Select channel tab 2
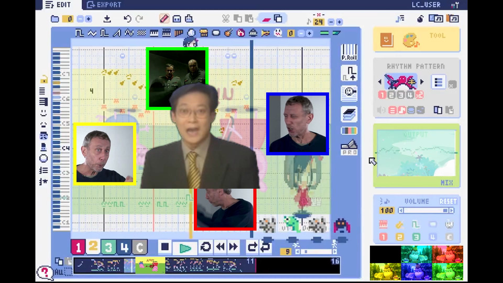Screen dimensions: 503x283 click(x=93, y=246)
